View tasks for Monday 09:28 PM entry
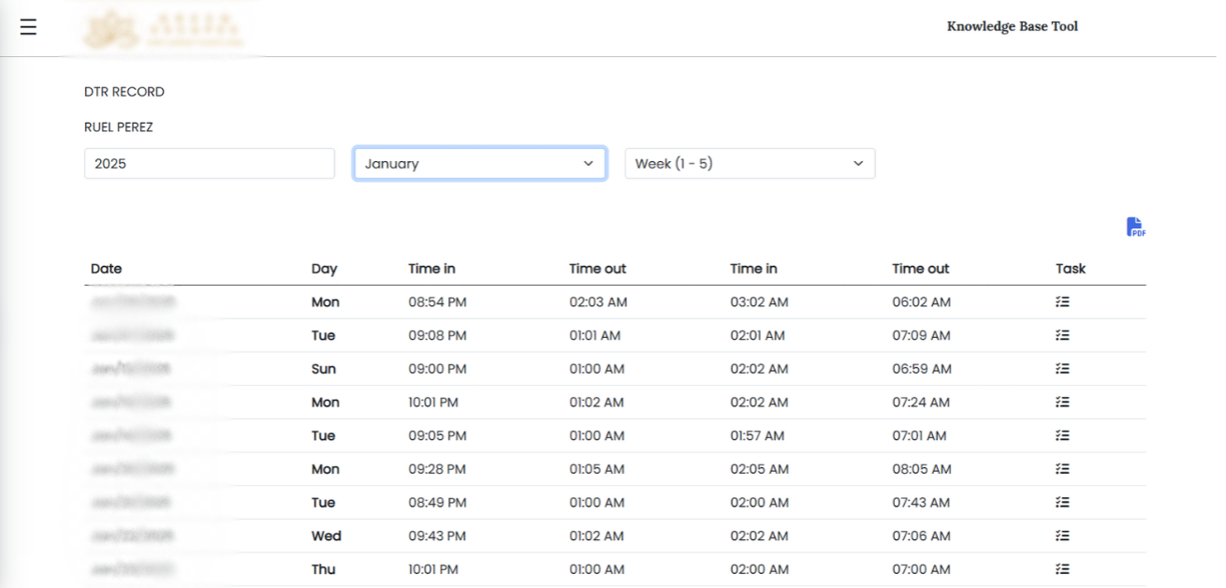 pos(1062,469)
